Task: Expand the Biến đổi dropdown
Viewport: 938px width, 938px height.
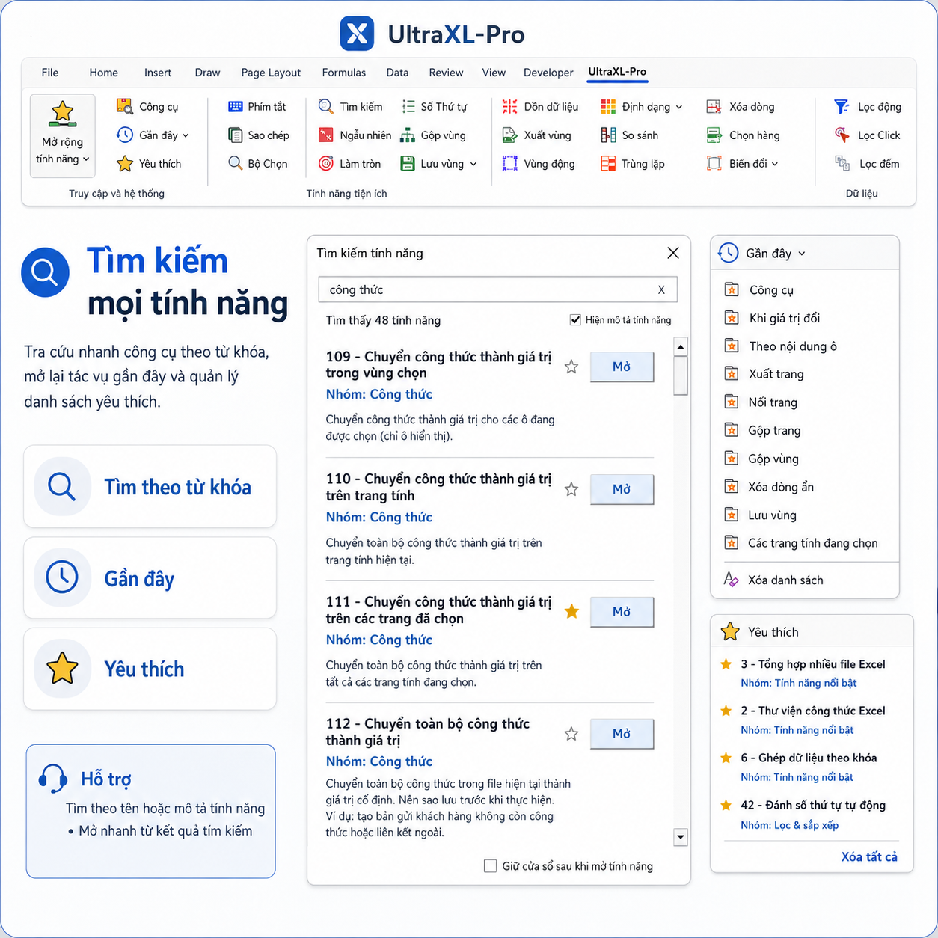Action: click(x=742, y=163)
